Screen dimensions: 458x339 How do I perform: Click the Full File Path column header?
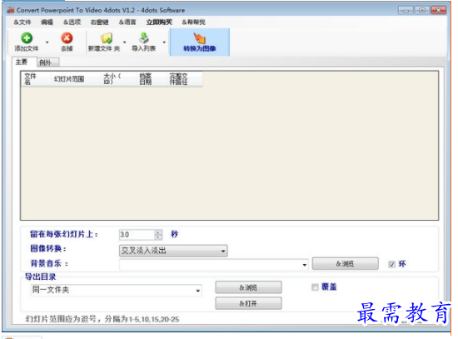[185, 79]
